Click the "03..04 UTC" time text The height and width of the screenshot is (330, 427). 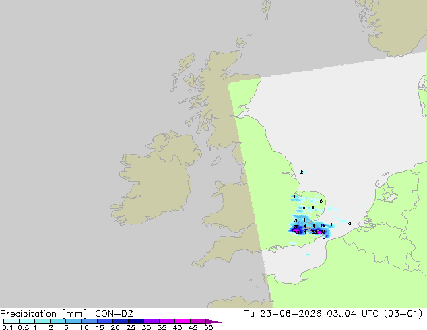[x=353, y=314]
